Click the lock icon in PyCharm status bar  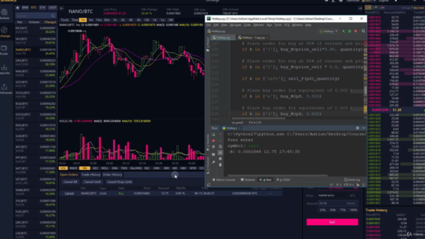[x=357, y=185]
